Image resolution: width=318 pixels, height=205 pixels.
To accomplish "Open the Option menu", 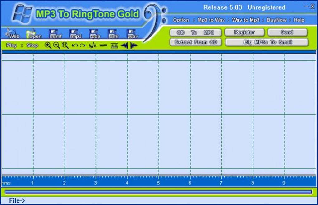I will click(181, 20).
